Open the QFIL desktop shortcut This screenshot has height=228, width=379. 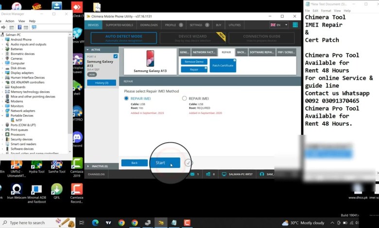pyautogui.click(x=57, y=189)
